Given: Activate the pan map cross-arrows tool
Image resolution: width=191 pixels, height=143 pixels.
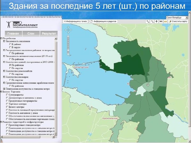Looking at the screenshot, I should 157,21.
